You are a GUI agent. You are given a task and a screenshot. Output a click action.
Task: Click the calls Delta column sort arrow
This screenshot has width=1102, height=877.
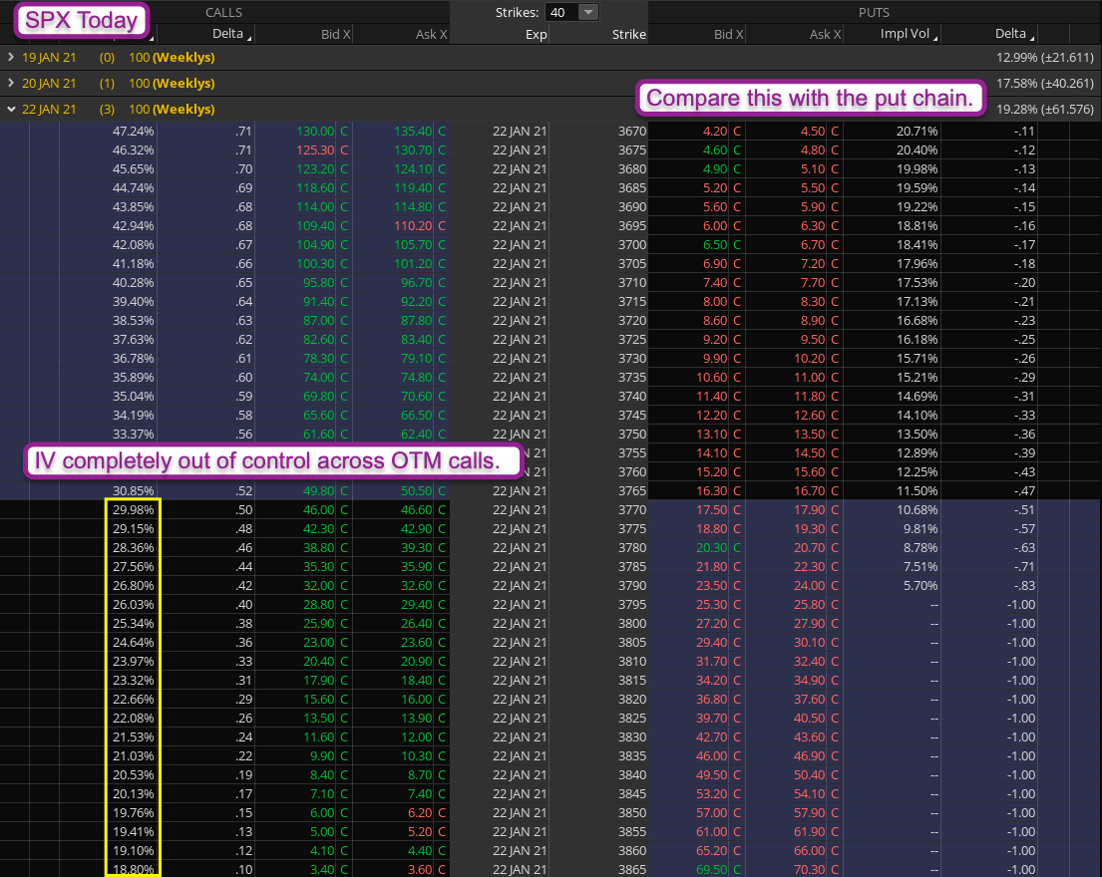249,36
